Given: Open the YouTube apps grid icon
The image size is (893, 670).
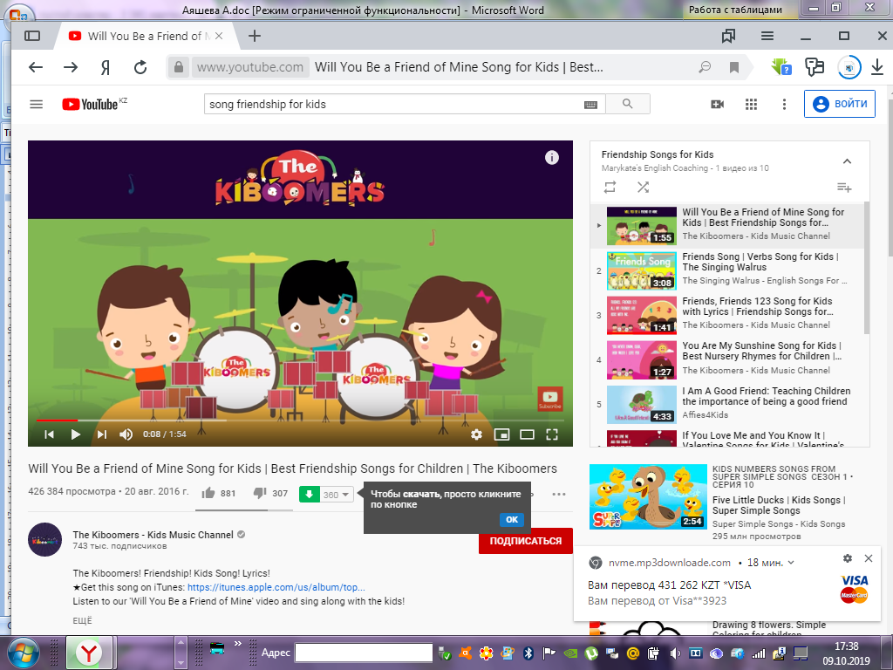Looking at the screenshot, I should [751, 105].
